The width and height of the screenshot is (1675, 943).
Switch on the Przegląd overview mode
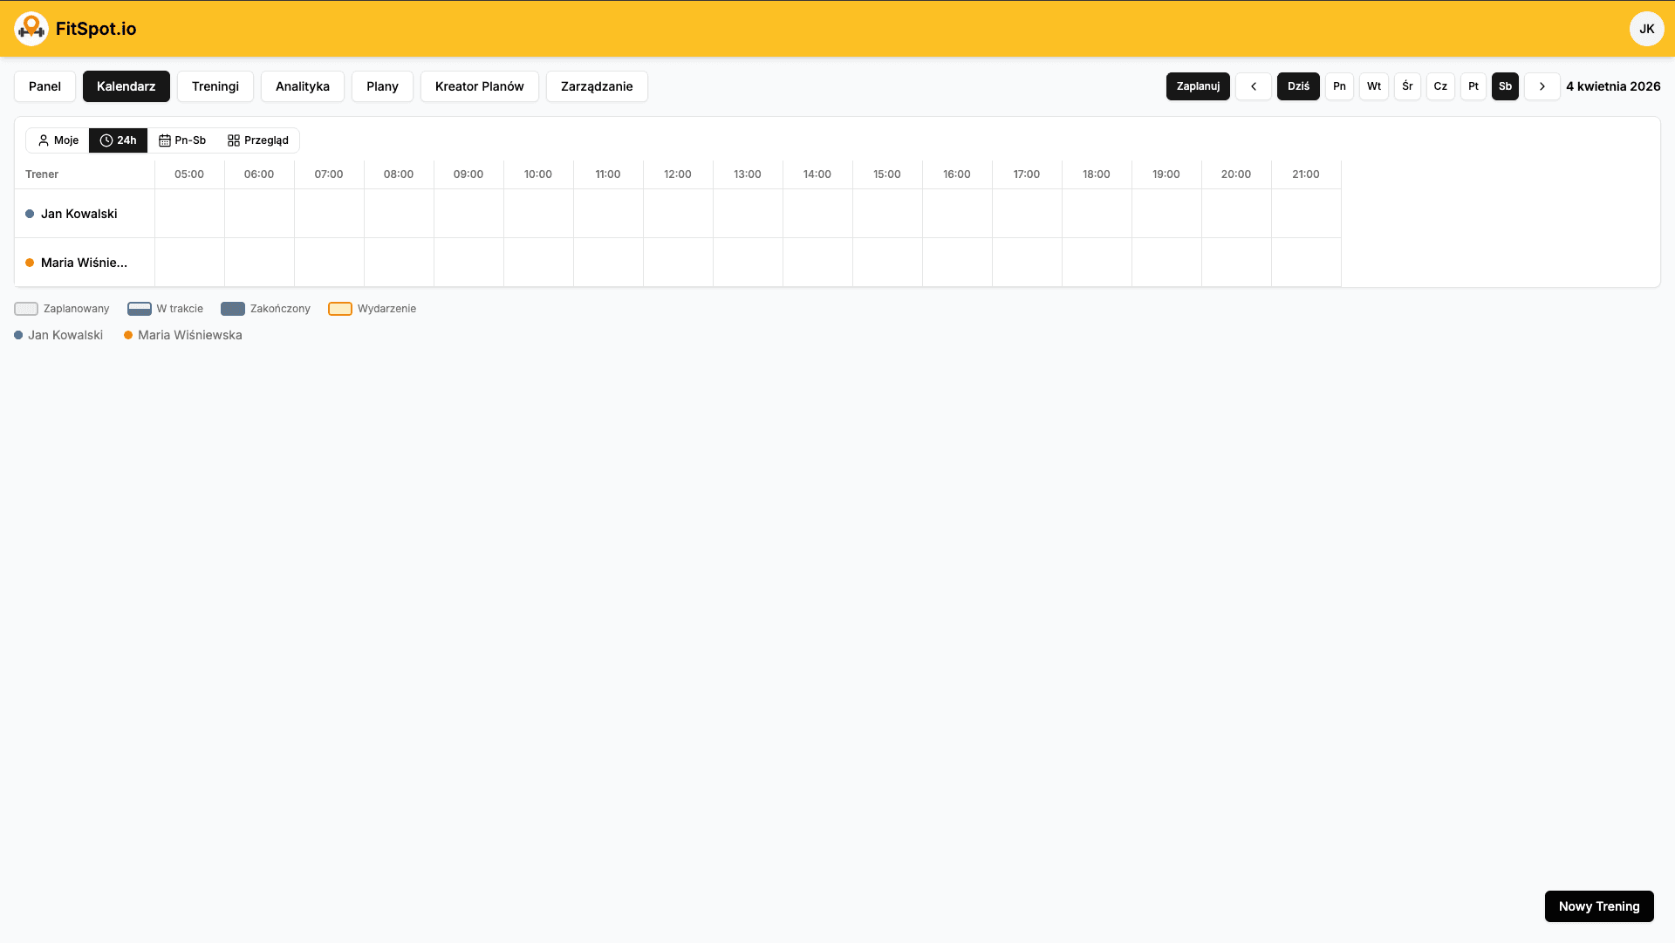258,140
